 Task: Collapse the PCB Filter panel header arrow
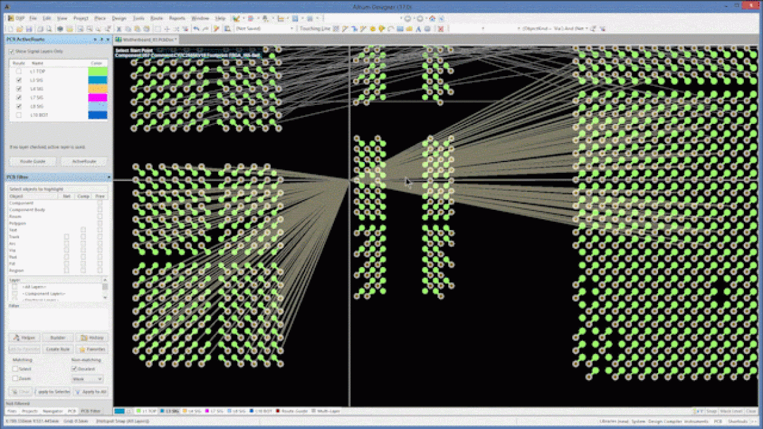[x=109, y=177]
